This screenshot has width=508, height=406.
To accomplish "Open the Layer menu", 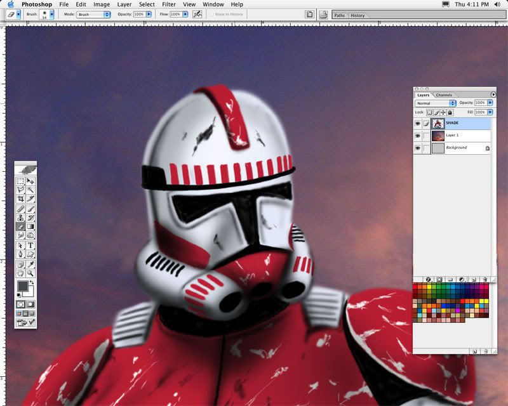I will pos(124,4).
